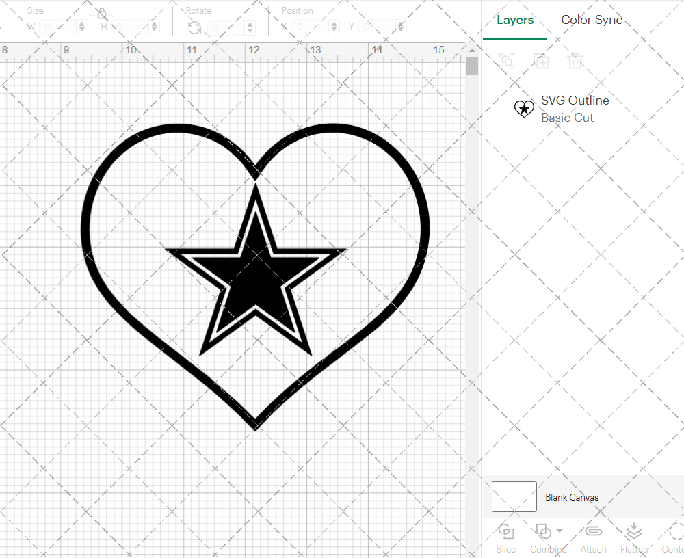Viewport: 684px width, 558px height.
Task: Click the Group layers icon
Action: pyautogui.click(x=507, y=61)
